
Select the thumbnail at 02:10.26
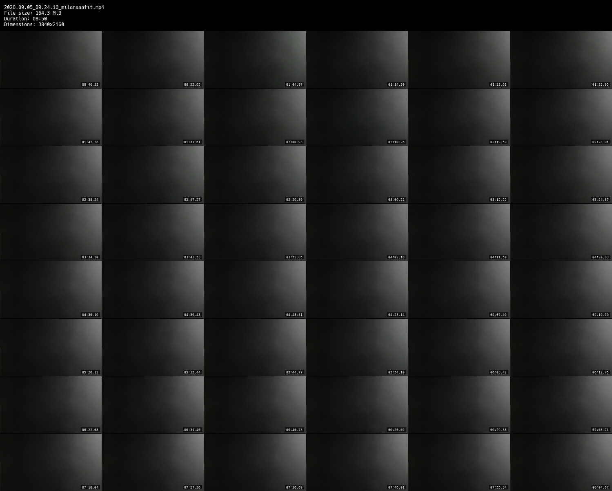tap(357, 117)
